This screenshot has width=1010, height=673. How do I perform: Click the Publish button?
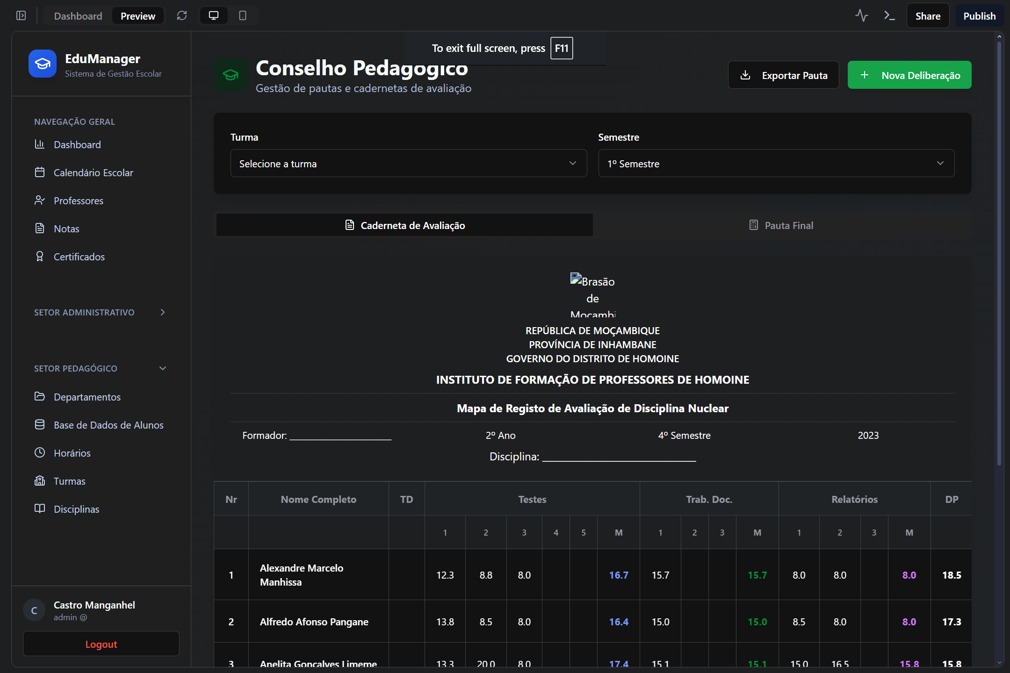pos(980,16)
